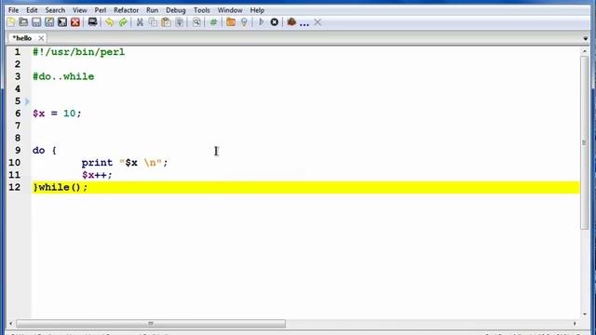Image resolution: width=596 pixels, height=335 pixels.
Task: Click the Save As toolbar icon
Action: tap(49, 22)
